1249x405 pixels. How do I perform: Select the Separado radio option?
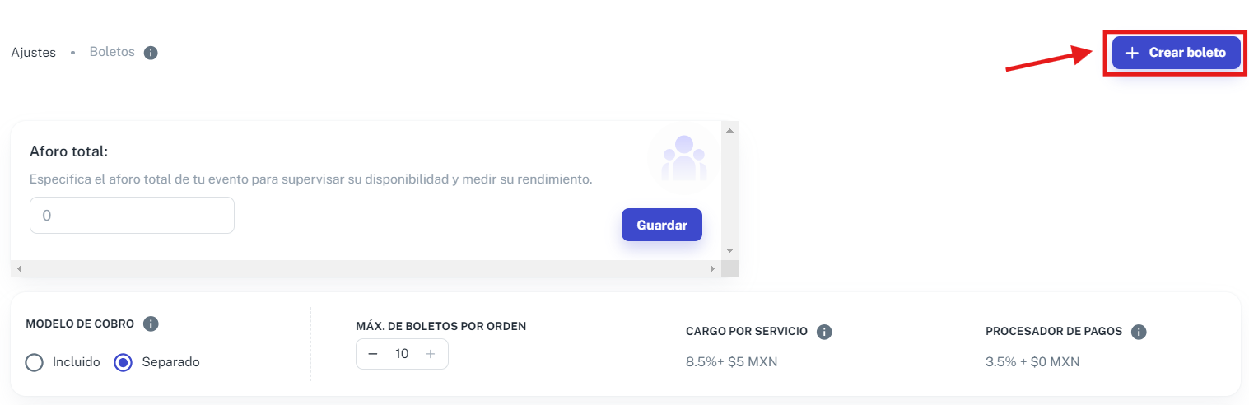coord(123,362)
